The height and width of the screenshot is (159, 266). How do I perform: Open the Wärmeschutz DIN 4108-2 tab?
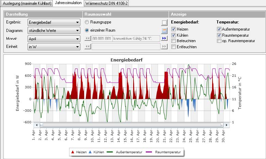point(106,3)
